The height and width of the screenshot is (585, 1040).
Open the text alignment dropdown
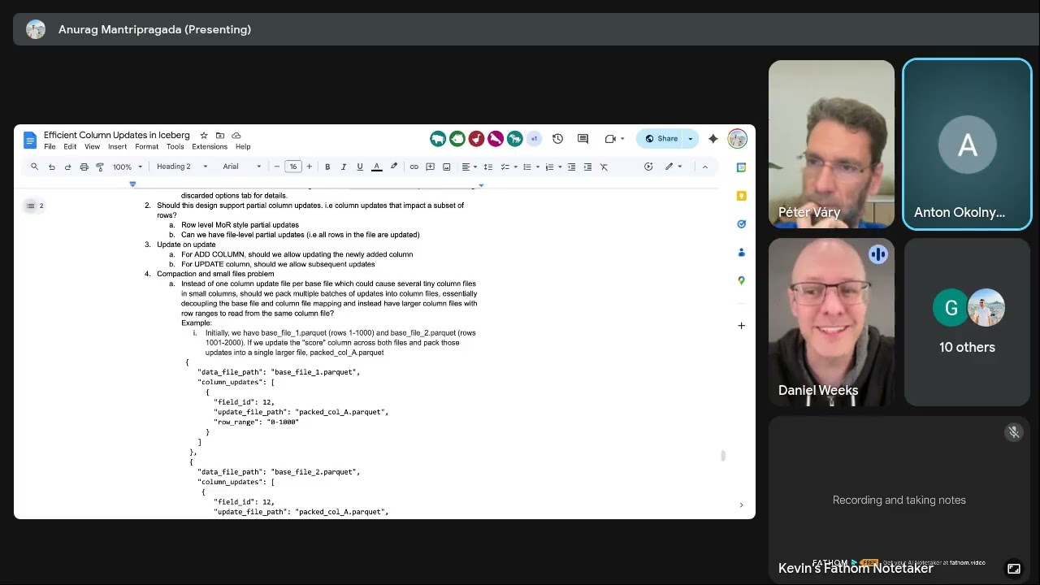point(470,167)
